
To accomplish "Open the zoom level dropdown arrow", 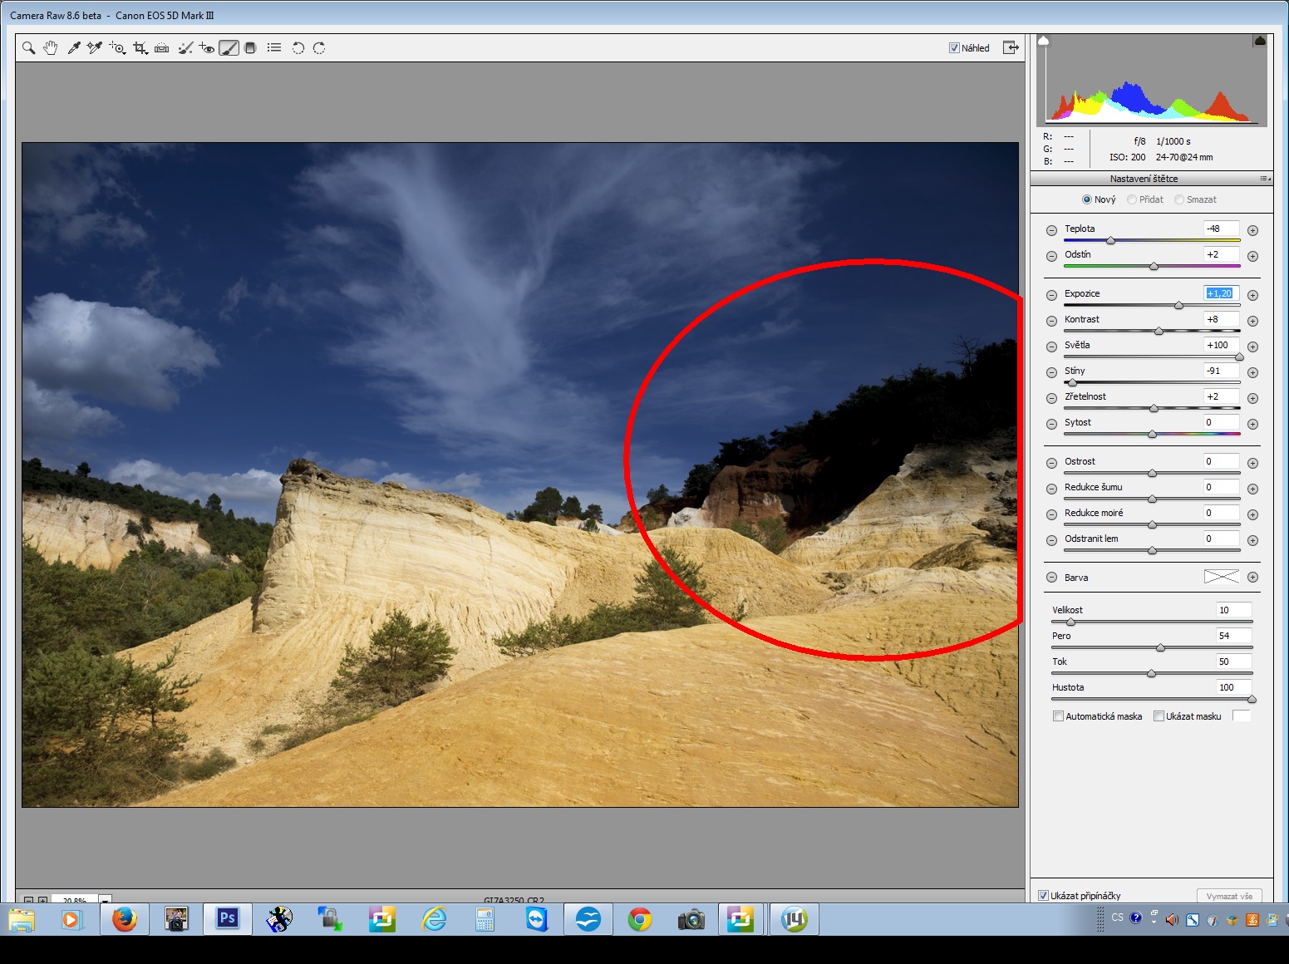I will [x=106, y=899].
